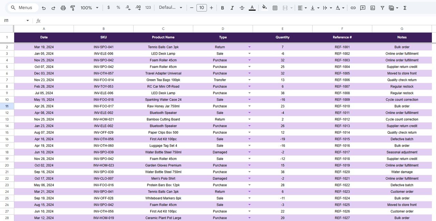Decrease decimal places
The height and width of the screenshot is (221, 436).
pyautogui.click(x=128, y=8)
